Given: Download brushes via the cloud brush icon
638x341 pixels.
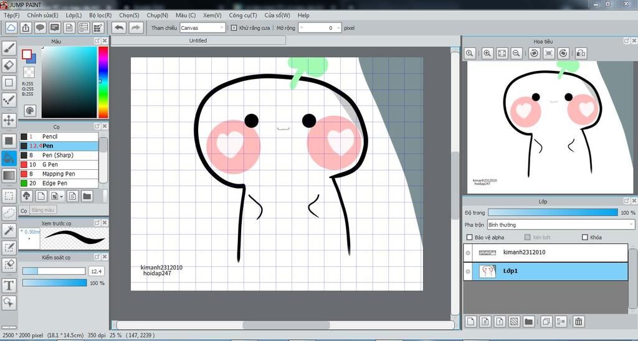Looking at the screenshot, I should click(x=26, y=196).
